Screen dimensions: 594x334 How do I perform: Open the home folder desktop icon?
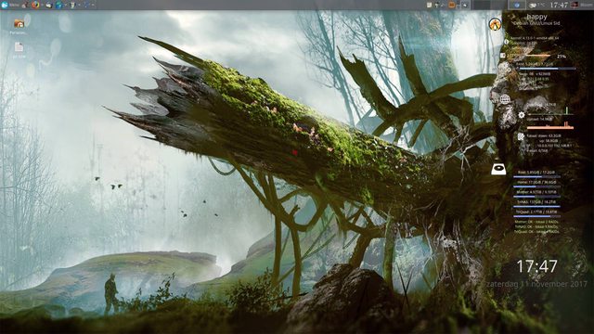19,24
